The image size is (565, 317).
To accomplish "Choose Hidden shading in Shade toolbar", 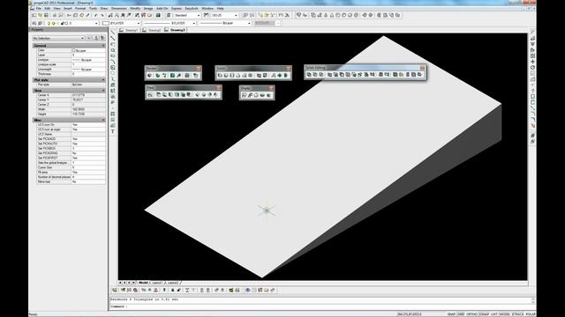I will 256,95.
